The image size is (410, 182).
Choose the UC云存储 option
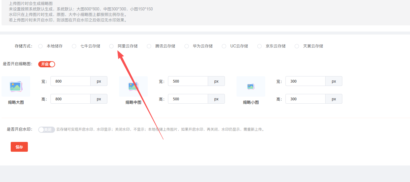224,46
